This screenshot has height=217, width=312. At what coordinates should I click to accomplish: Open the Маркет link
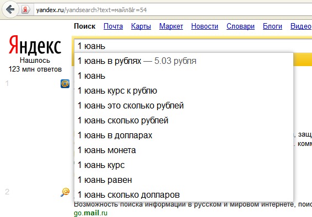pos(171,26)
